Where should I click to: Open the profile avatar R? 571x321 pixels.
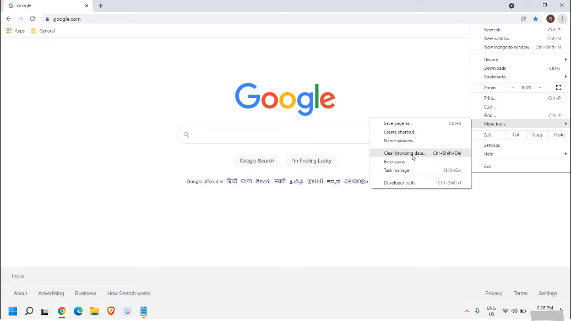pos(550,19)
